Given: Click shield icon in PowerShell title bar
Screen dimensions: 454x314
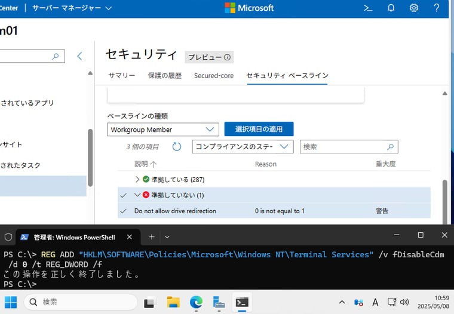Looking at the screenshot, I should [x=8, y=238].
